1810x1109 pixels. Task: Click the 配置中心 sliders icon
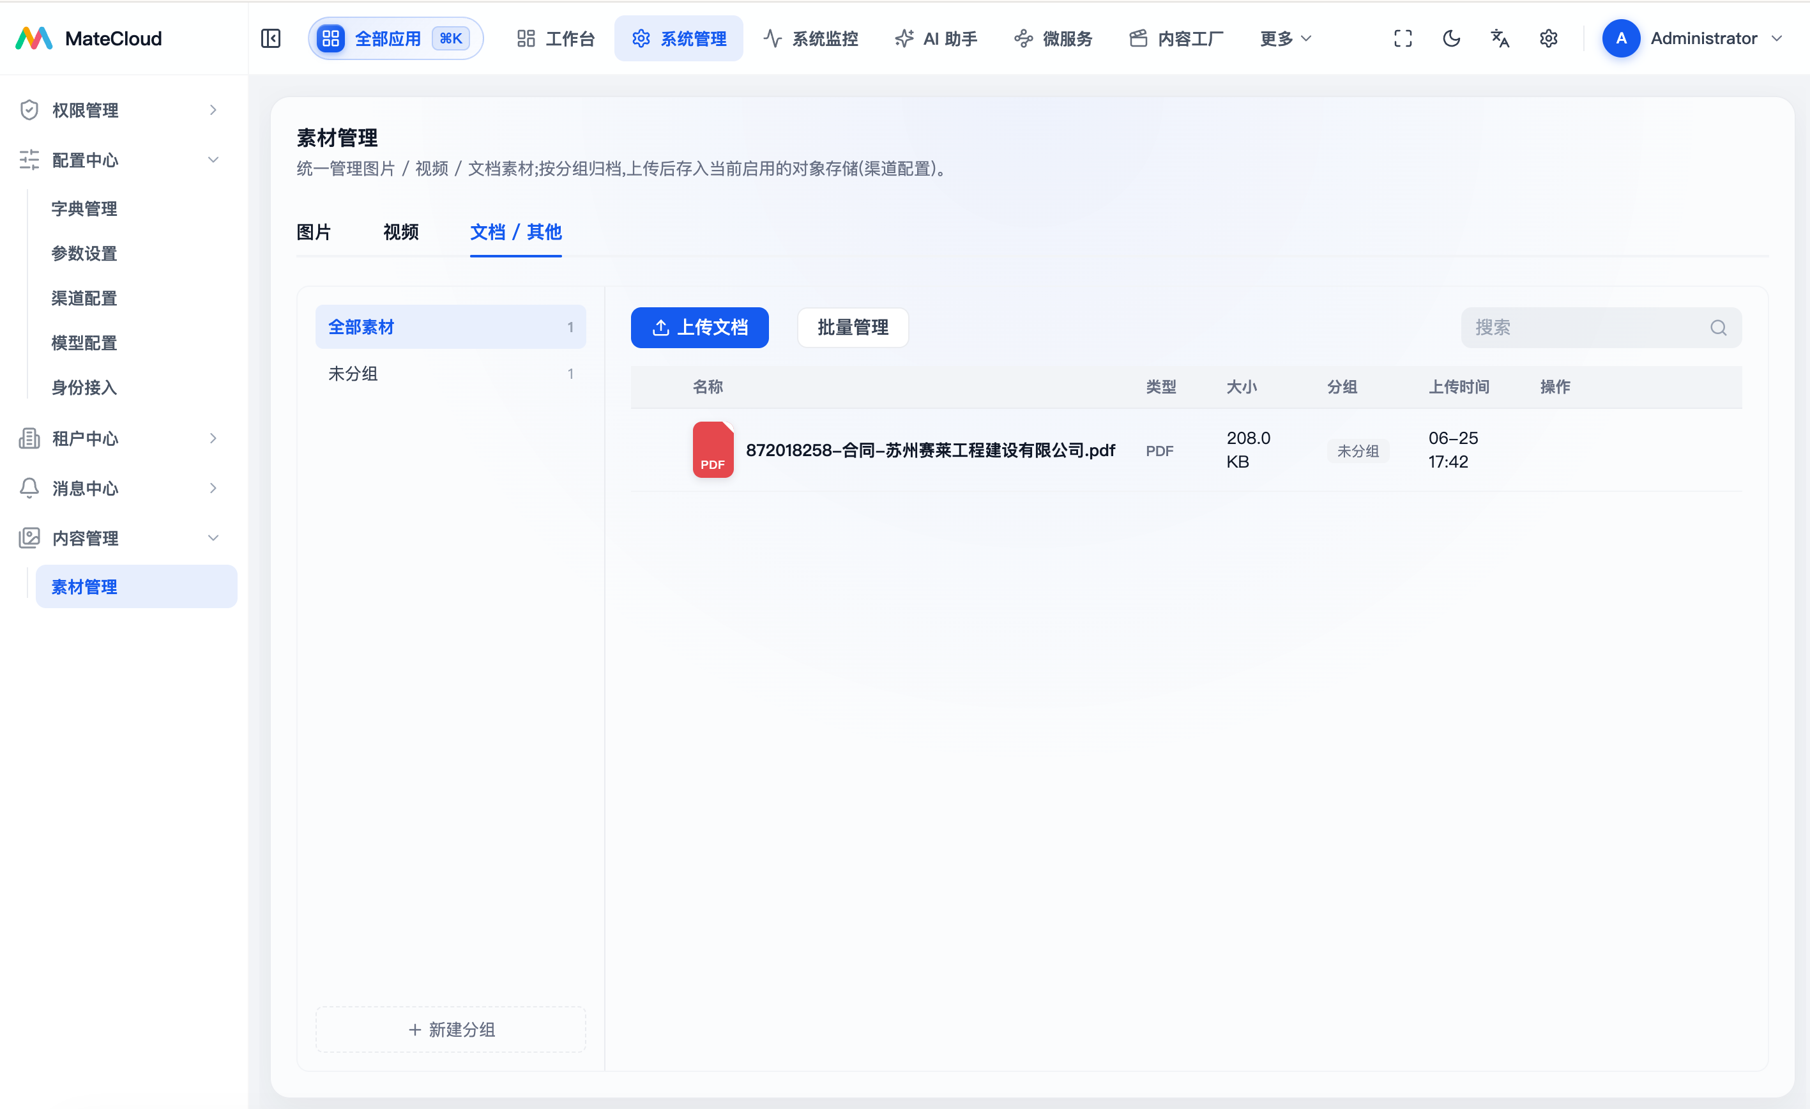tap(29, 160)
